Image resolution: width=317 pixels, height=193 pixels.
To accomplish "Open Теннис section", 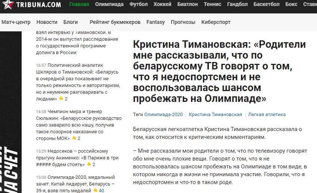I will pyautogui.click(x=212, y=4).
